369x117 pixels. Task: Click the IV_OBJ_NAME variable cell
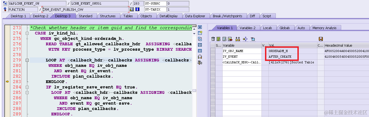click(x=242, y=51)
